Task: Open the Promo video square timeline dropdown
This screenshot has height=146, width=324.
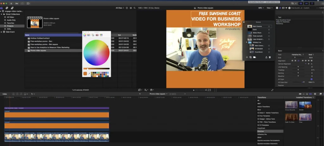Action: pos(159,94)
